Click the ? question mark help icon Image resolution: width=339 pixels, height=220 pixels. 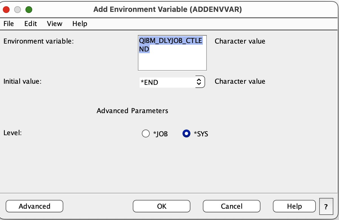tap(326, 206)
